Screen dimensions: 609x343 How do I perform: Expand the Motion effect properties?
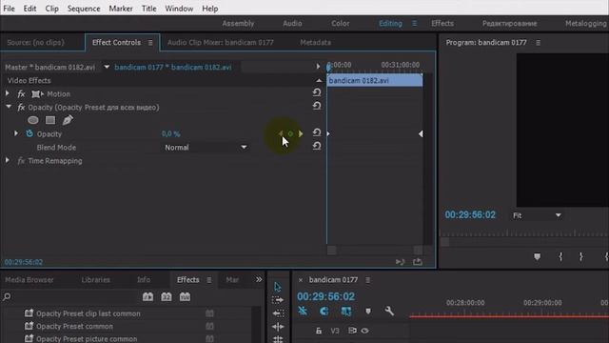(x=8, y=93)
